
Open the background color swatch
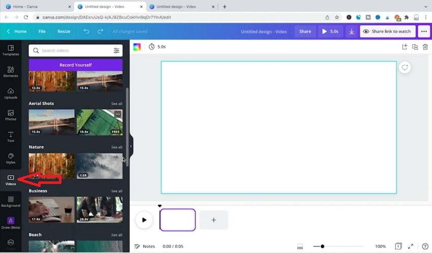(x=137, y=47)
